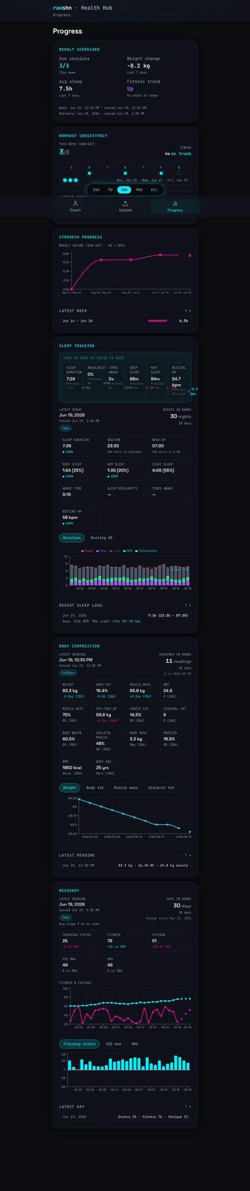Open the Upload tab icon

[125, 203]
